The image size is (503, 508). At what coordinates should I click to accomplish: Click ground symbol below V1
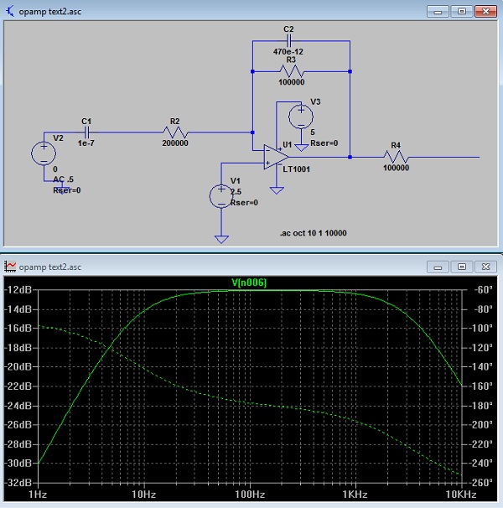click(x=221, y=239)
